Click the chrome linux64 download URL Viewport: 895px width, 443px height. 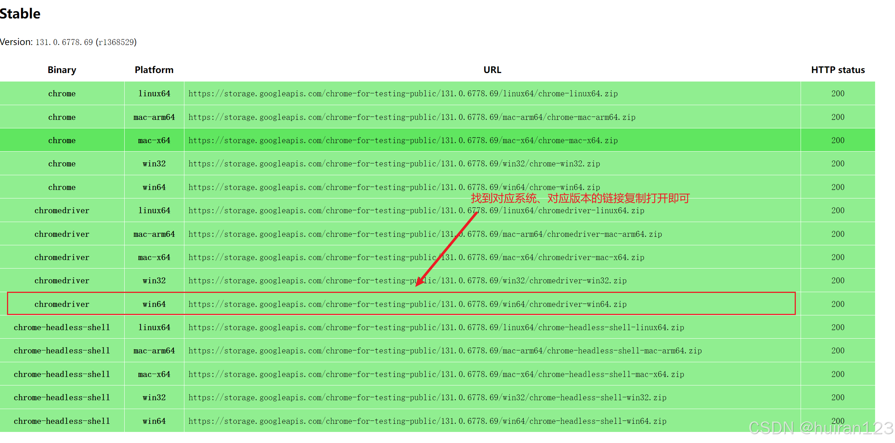tap(403, 94)
